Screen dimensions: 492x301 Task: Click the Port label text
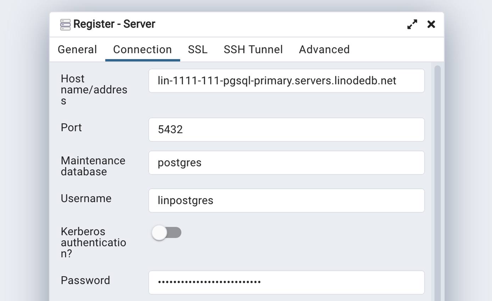(71, 128)
